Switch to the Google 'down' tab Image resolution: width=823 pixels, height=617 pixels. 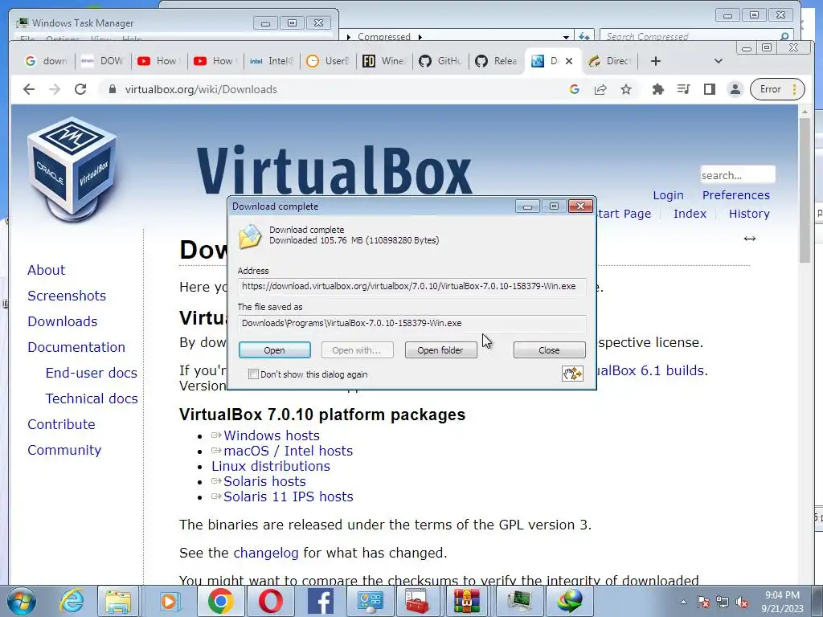pos(46,61)
